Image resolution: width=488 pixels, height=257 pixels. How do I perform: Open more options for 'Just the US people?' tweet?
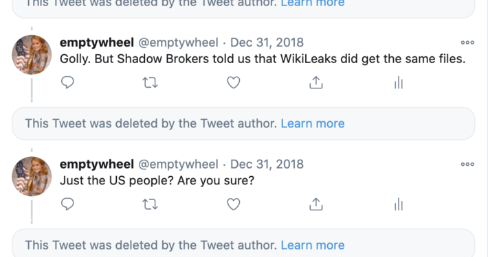coord(467,164)
